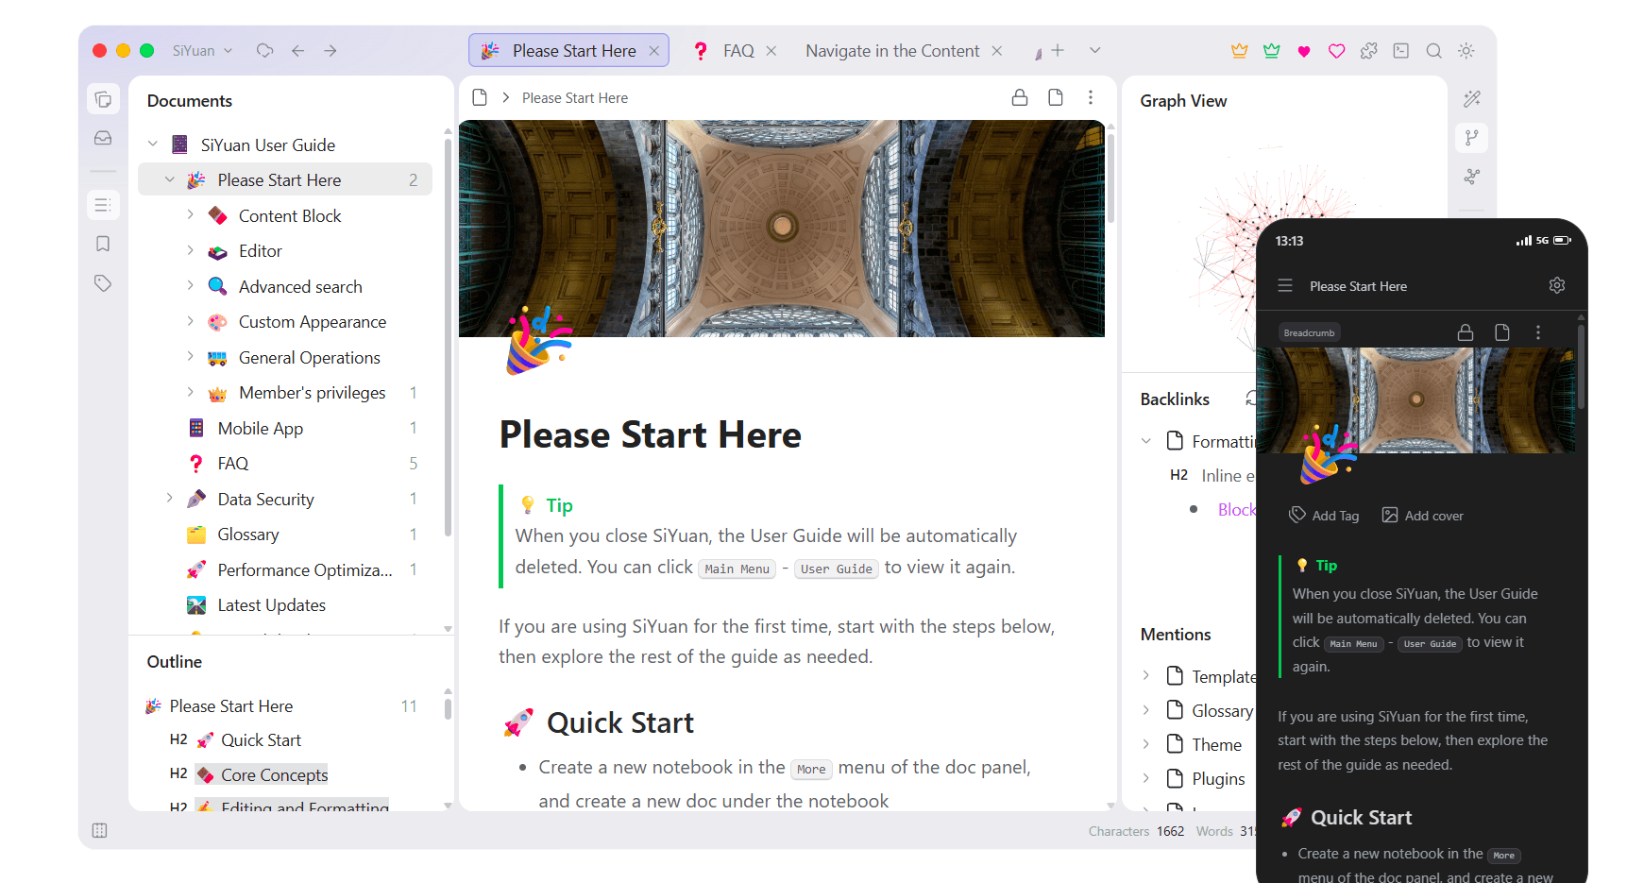
Task: Click the document icon beside the desktop editor lock
Action: 1056,97
